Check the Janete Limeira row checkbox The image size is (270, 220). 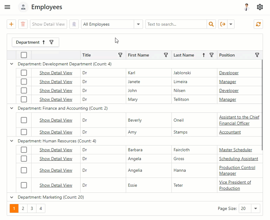click(x=24, y=82)
